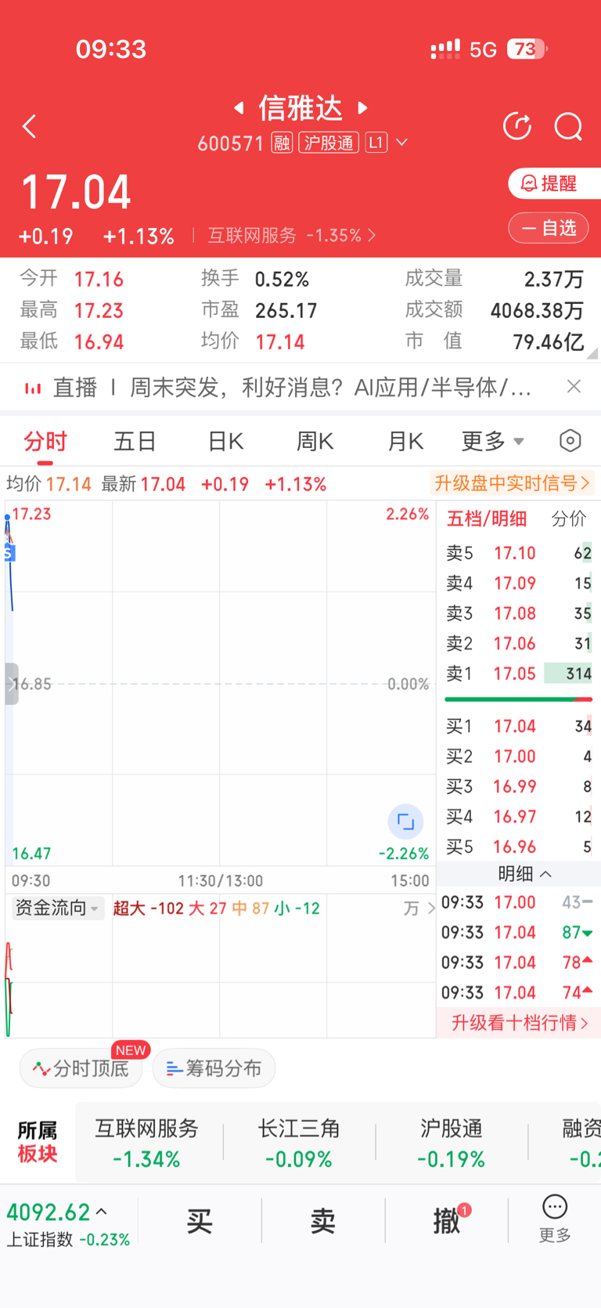Select 卖3 17.08 order row
This screenshot has height=1308, width=601.
point(518,613)
